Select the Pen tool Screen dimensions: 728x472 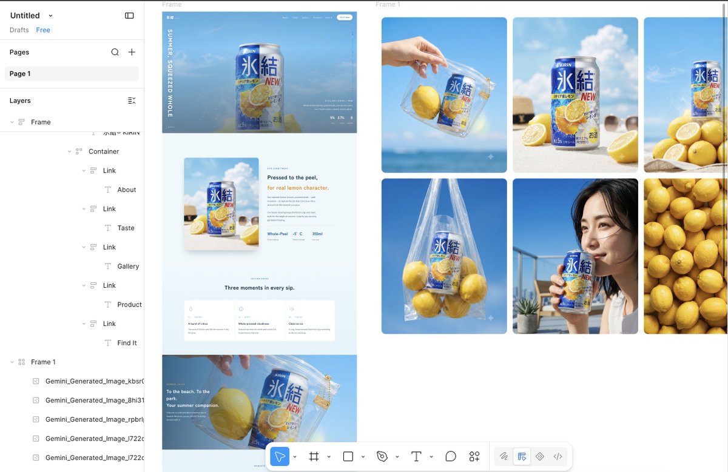tap(382, 456)
